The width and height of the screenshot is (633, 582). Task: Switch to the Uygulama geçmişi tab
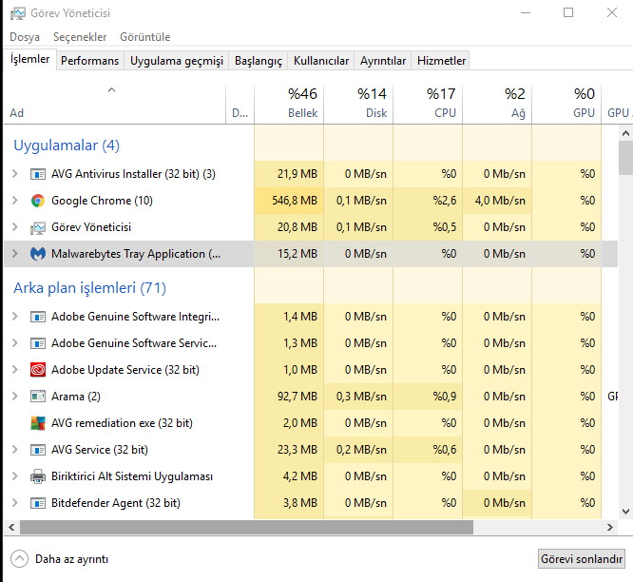(x=177, y=61)
